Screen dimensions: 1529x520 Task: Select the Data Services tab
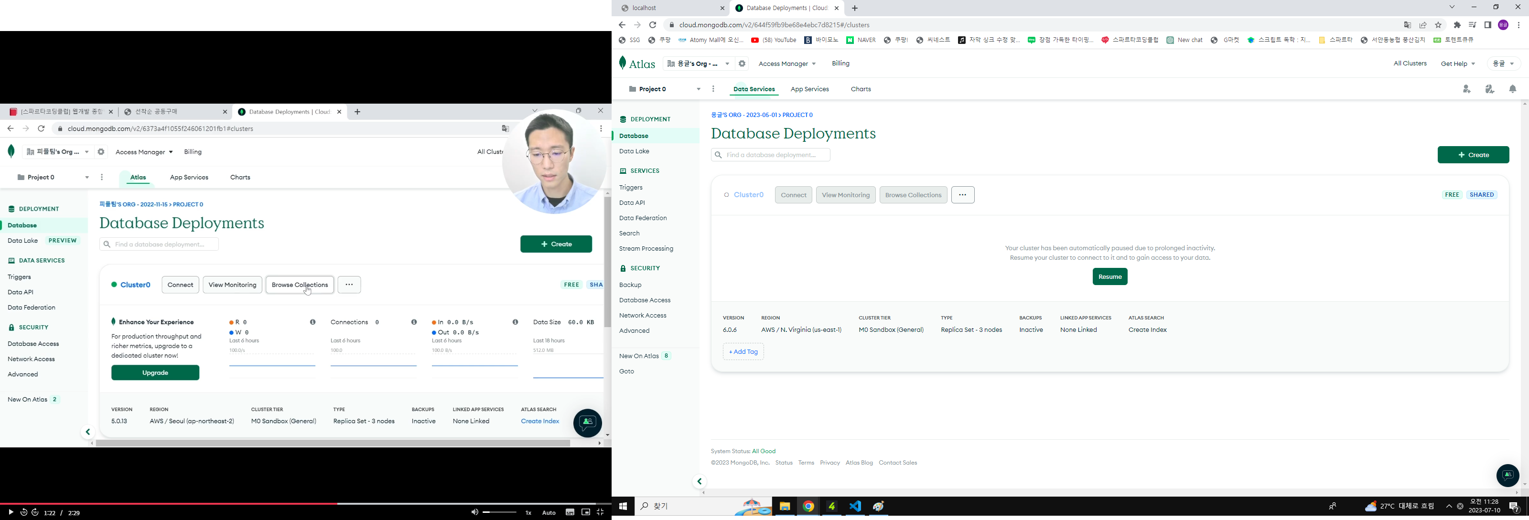(x=754, y=90)
